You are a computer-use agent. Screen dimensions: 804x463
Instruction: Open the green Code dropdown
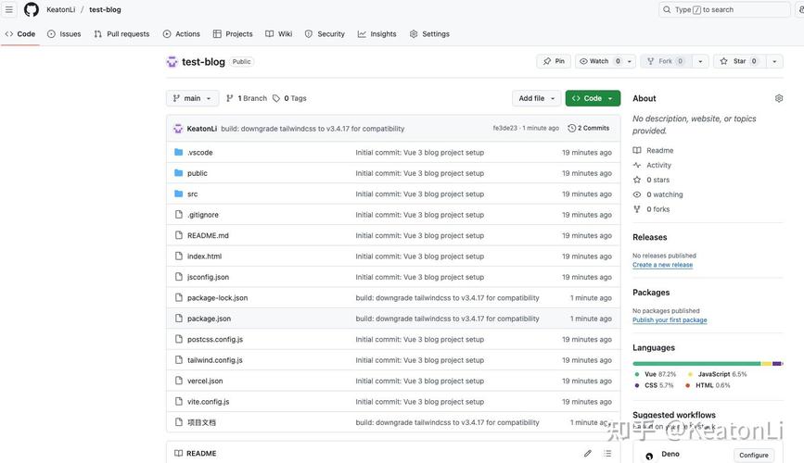[x=593, y=98]
